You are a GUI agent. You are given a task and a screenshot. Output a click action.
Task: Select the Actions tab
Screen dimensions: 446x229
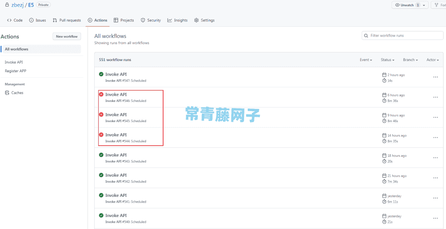[x=97, y=20]
